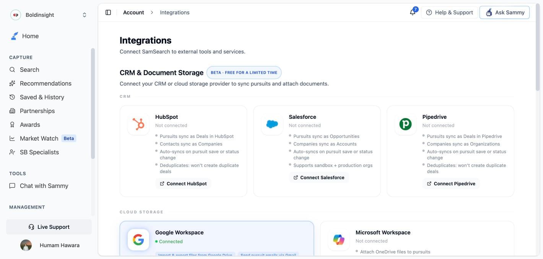Click the Integrations page heading
This screenshot has height=259, width=543.
point(145,40)
